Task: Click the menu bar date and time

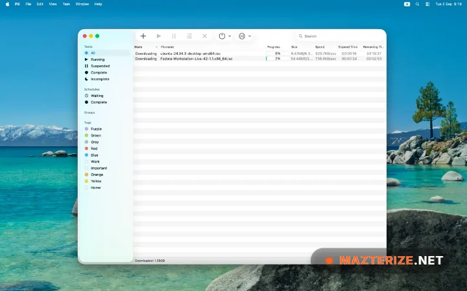Action: 449,4
